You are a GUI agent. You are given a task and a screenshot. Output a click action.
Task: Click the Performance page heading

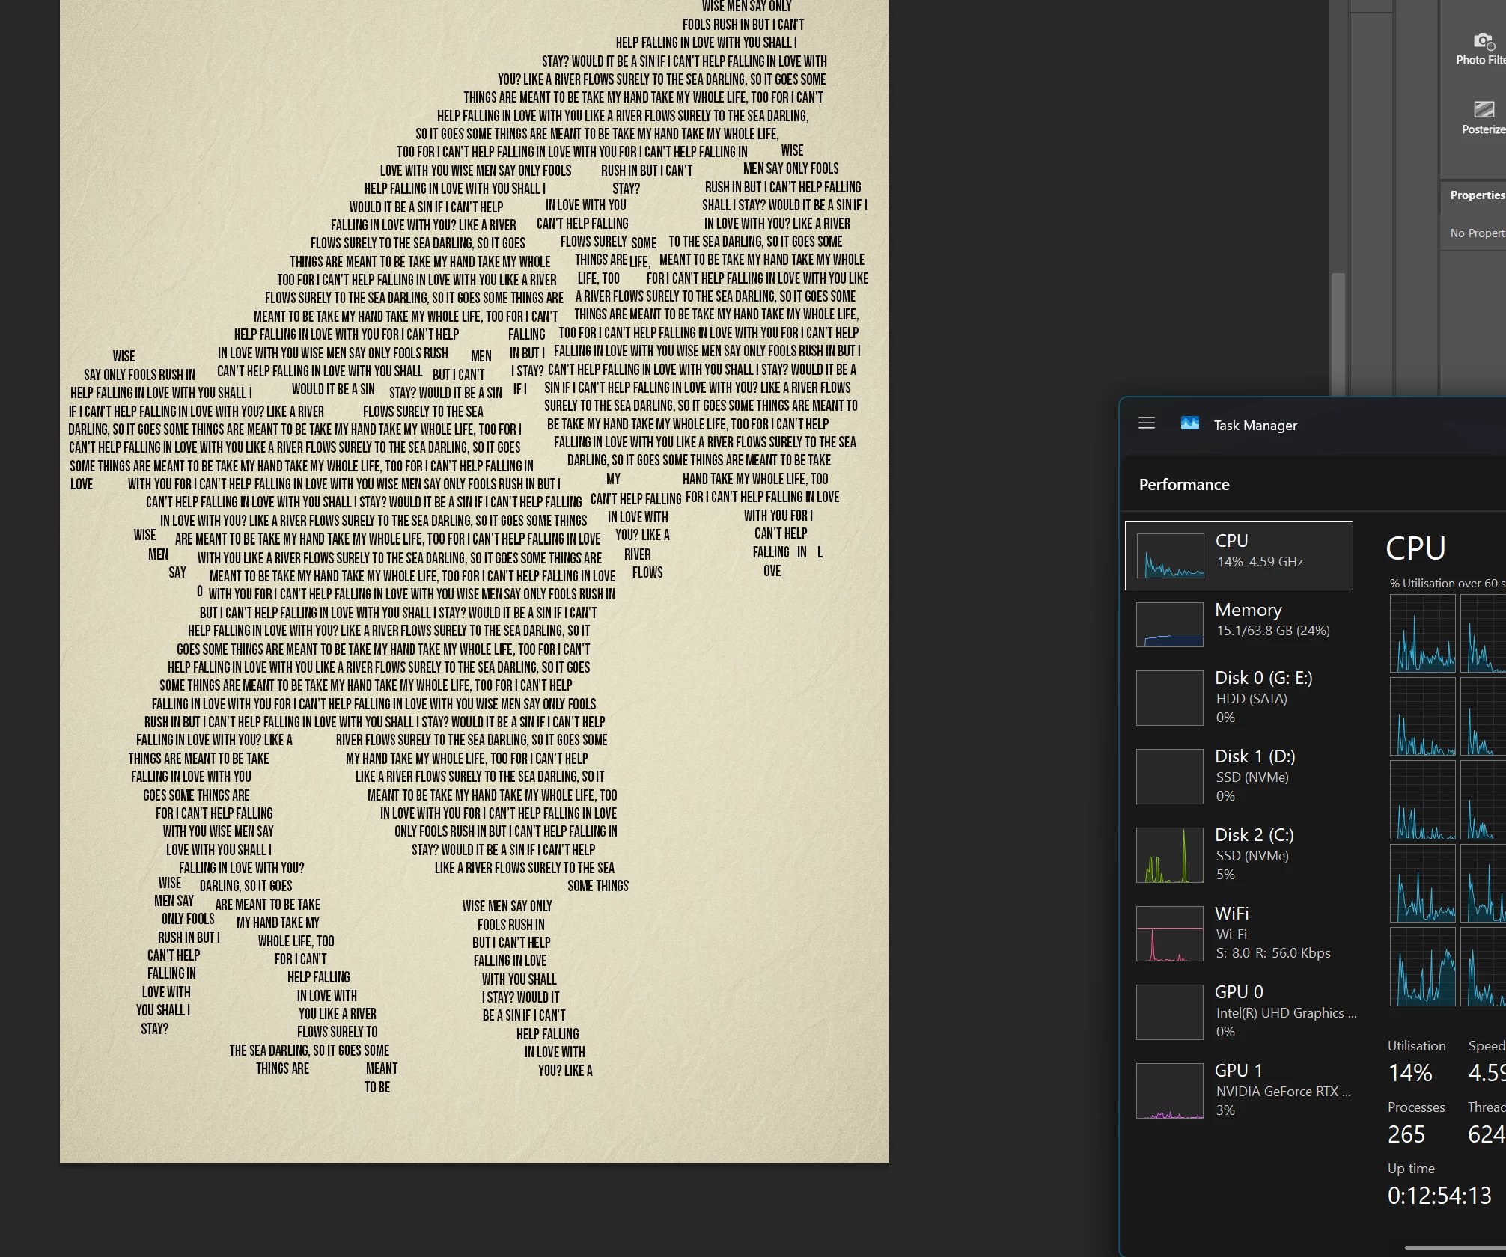(1184, 485)
